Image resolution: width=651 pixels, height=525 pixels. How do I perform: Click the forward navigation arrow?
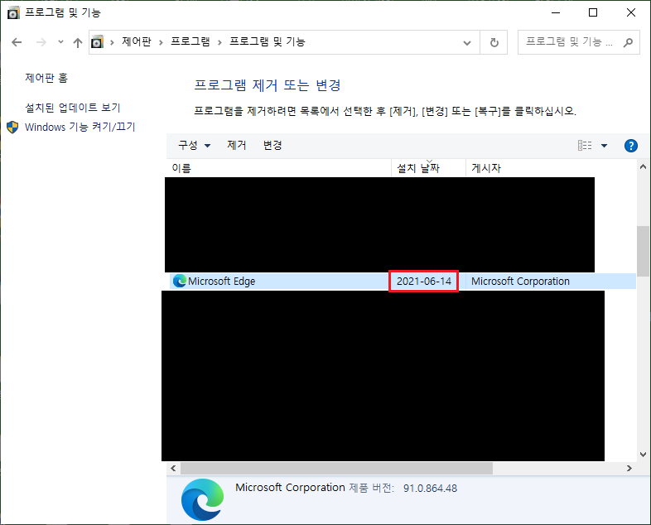(41, 42)
